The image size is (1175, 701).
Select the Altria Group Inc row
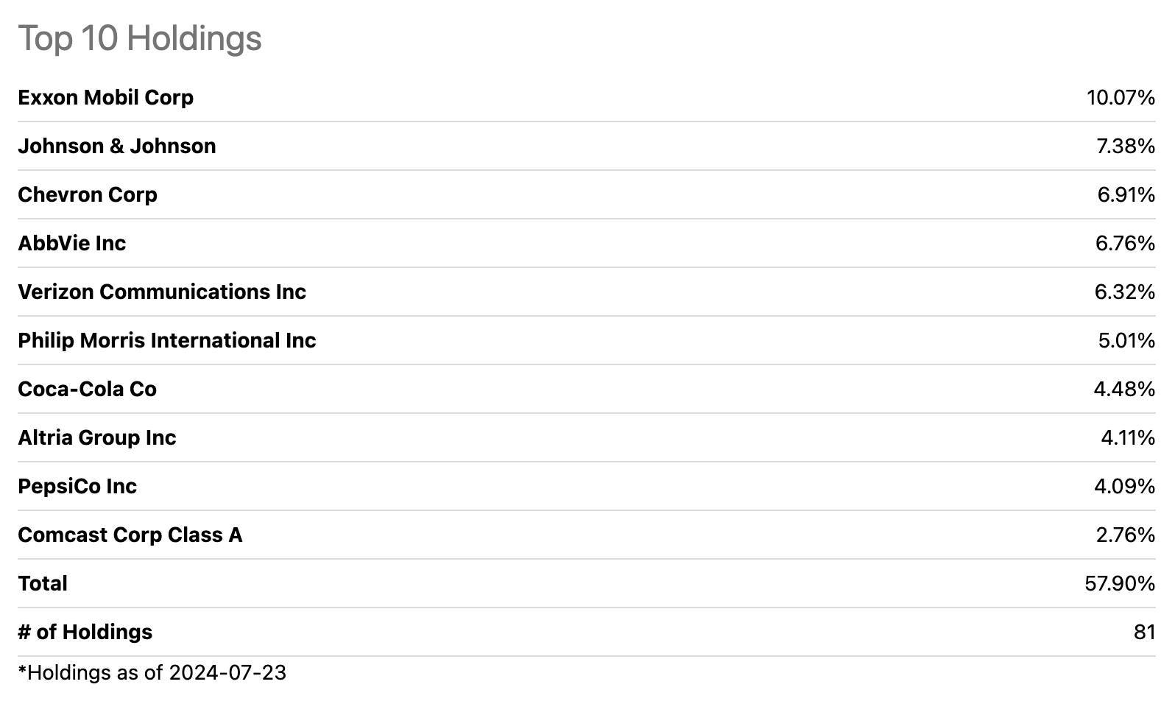tap(96, 438)
